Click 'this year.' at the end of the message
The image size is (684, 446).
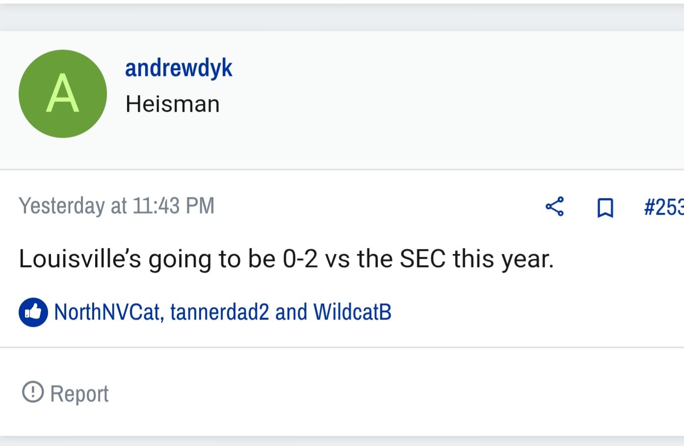(x=503, y=260)
